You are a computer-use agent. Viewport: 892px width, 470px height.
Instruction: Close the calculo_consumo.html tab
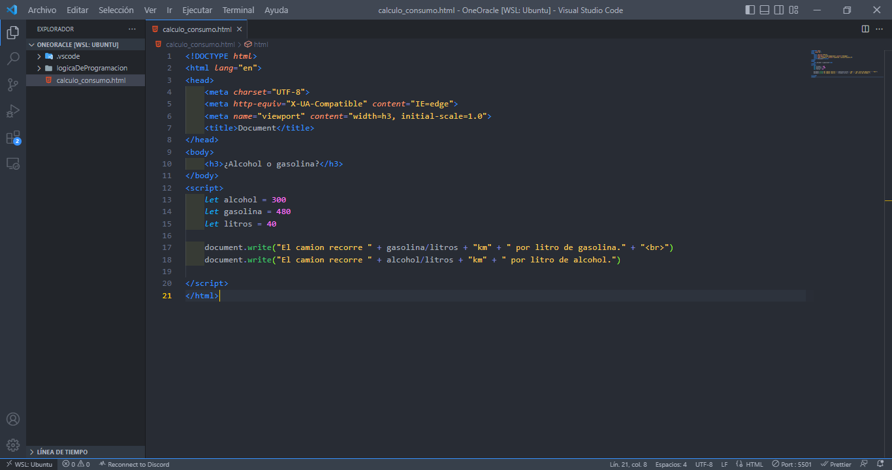tap(240, 29)
